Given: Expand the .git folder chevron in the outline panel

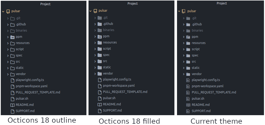Looking at the screenshot, I should tap(8, 18).
